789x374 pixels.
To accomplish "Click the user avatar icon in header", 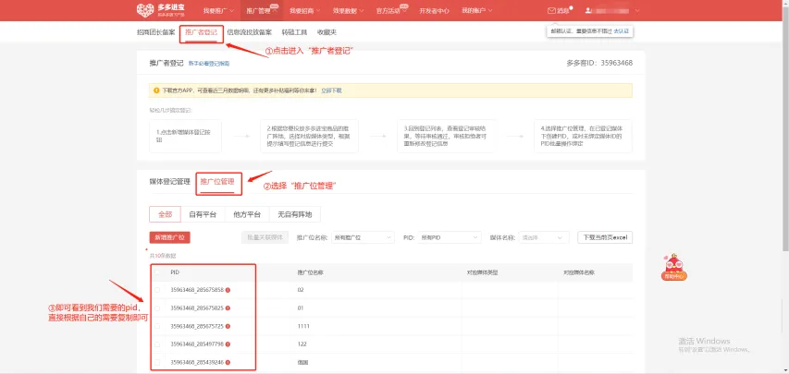I will tap(587, 10).
